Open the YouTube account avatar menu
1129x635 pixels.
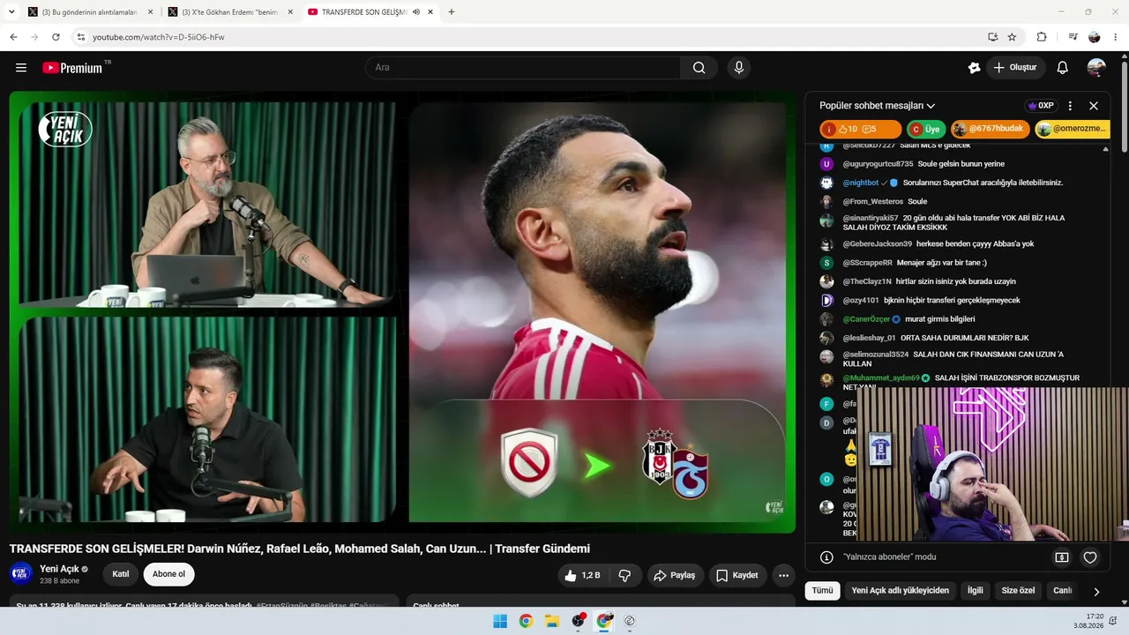pos(1096,68)
